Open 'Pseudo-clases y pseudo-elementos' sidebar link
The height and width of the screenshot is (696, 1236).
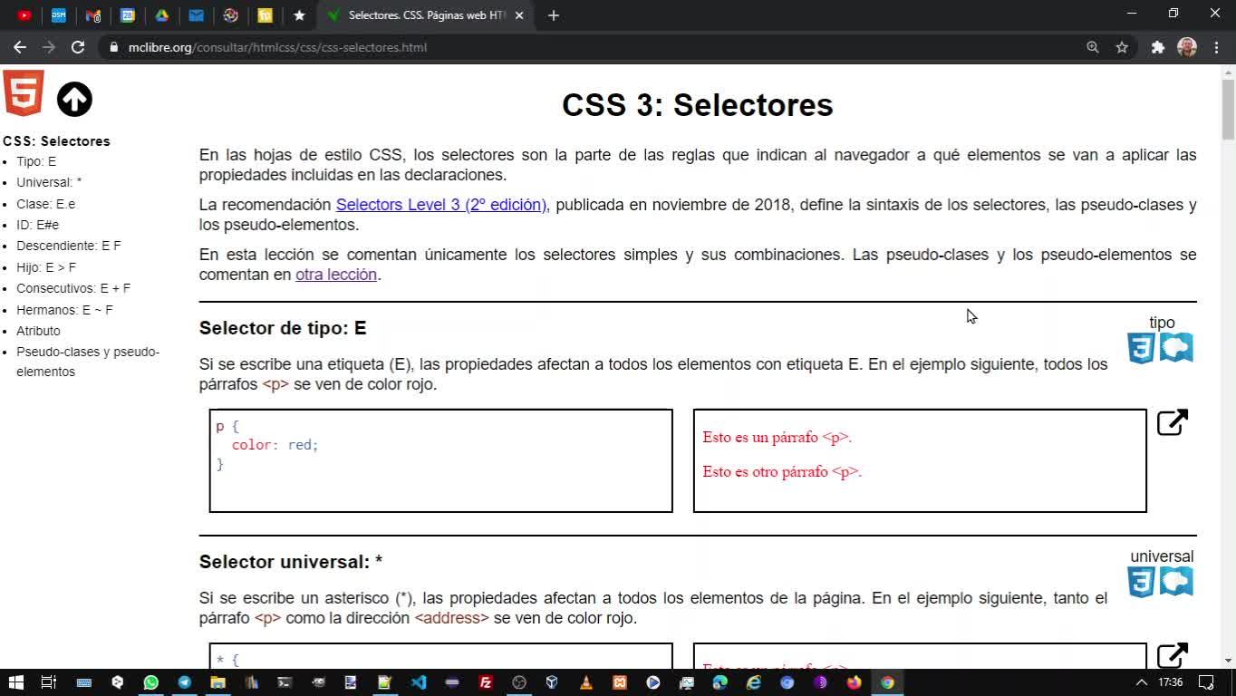[x=88, y=362]
